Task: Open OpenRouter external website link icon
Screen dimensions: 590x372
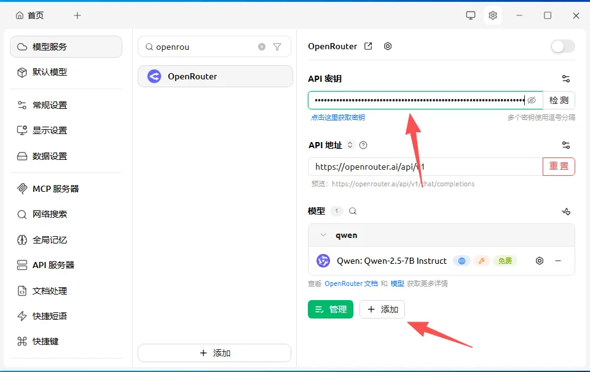Action: 368,46
